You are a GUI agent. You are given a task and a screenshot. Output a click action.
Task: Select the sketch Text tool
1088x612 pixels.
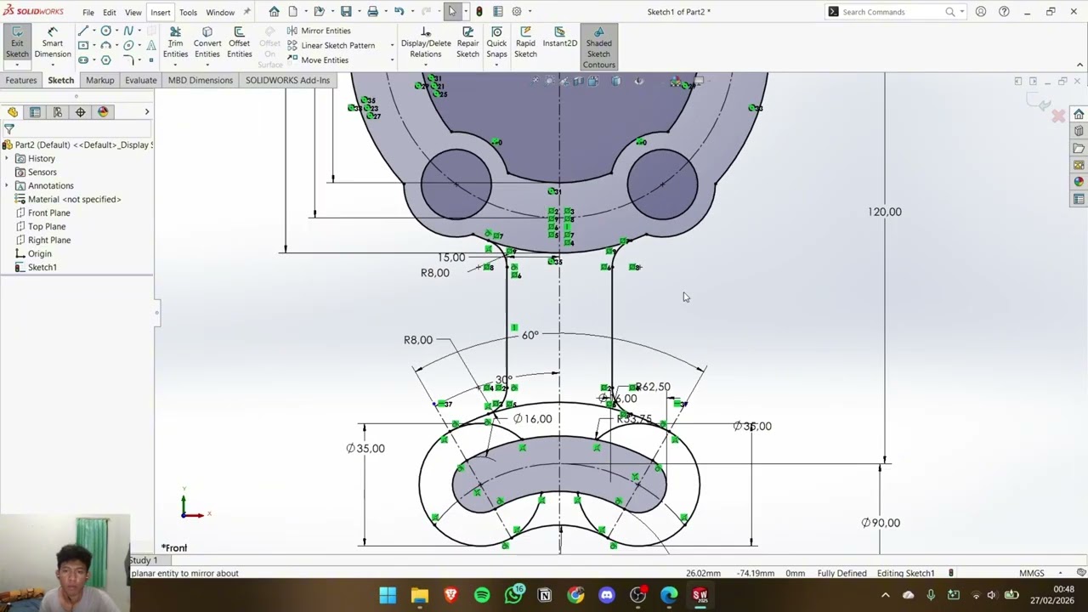pos(151,45)
